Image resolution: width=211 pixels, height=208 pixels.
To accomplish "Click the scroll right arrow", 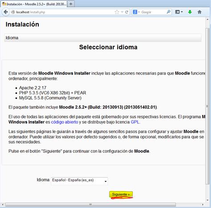I will pos(203,204).
